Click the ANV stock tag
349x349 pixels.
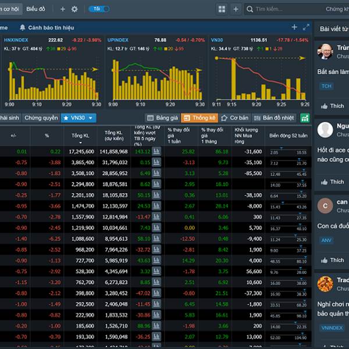326,240
